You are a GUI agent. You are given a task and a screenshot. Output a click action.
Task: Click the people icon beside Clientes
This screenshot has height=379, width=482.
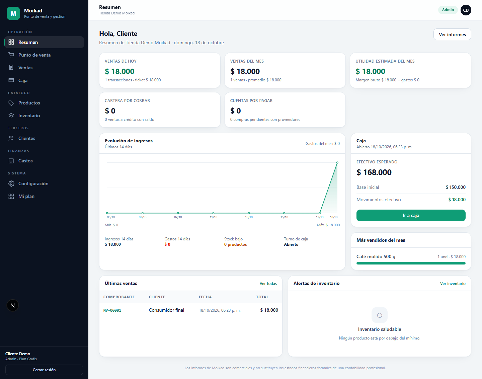click(x=11, y=138)
